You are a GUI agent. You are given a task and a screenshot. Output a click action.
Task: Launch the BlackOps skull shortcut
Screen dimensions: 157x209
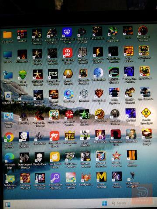(x=24, y=136)
